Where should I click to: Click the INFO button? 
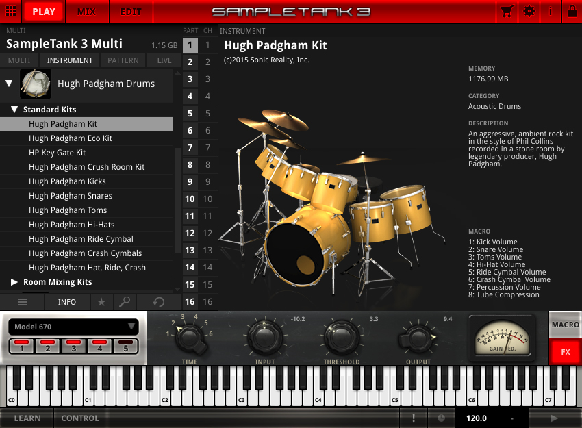tap(67, 302)
